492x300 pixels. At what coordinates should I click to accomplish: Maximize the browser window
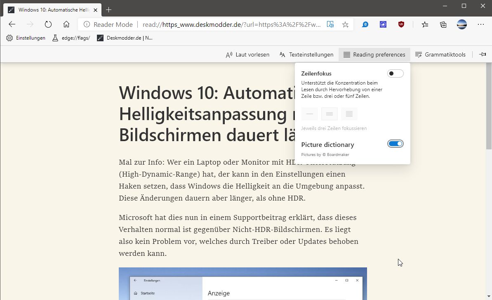tap(464, 6)
